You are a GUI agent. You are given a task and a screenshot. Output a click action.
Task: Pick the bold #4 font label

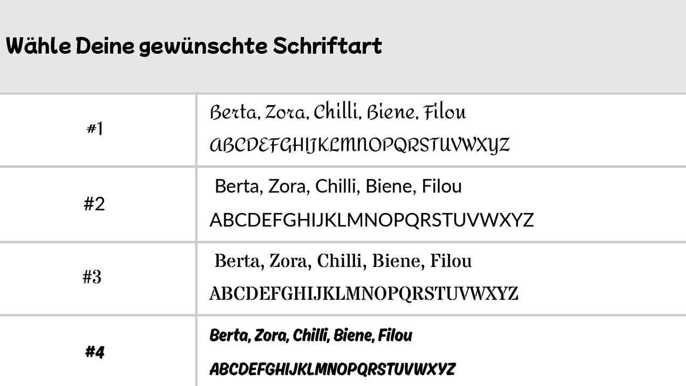(x=94, y=352)
